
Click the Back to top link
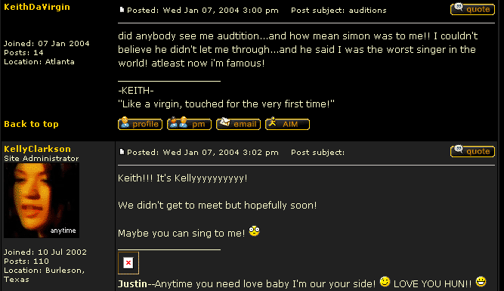coord(31,124)
